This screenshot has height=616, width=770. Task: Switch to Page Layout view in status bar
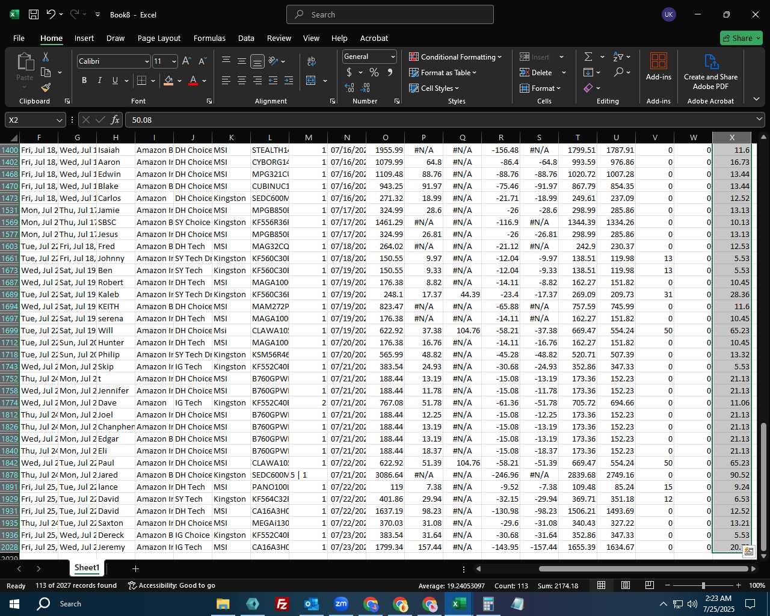pyautogui.click(x=626, y=585)
